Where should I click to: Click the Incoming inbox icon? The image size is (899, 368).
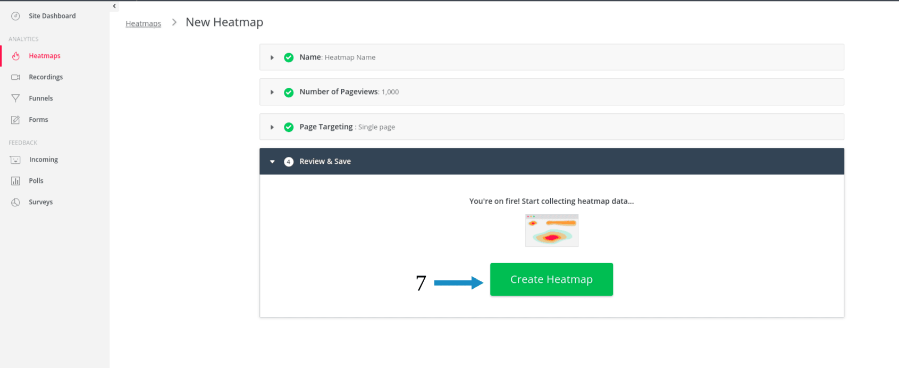(x=15, y=160)
